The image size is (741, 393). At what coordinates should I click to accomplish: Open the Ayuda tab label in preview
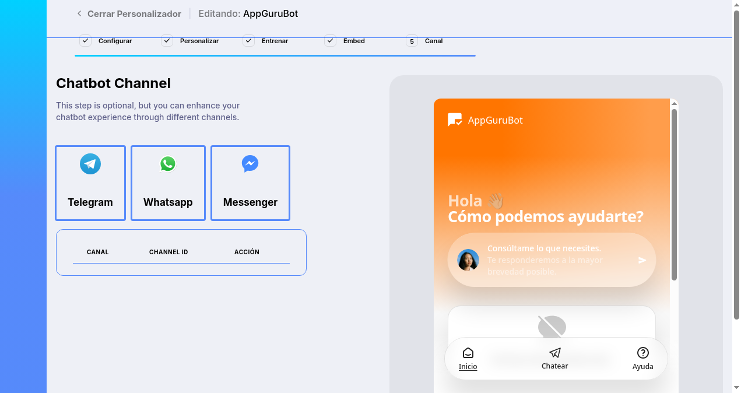(x=643, y=367)
